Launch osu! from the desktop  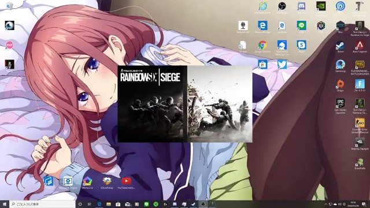tap(9, 45)
